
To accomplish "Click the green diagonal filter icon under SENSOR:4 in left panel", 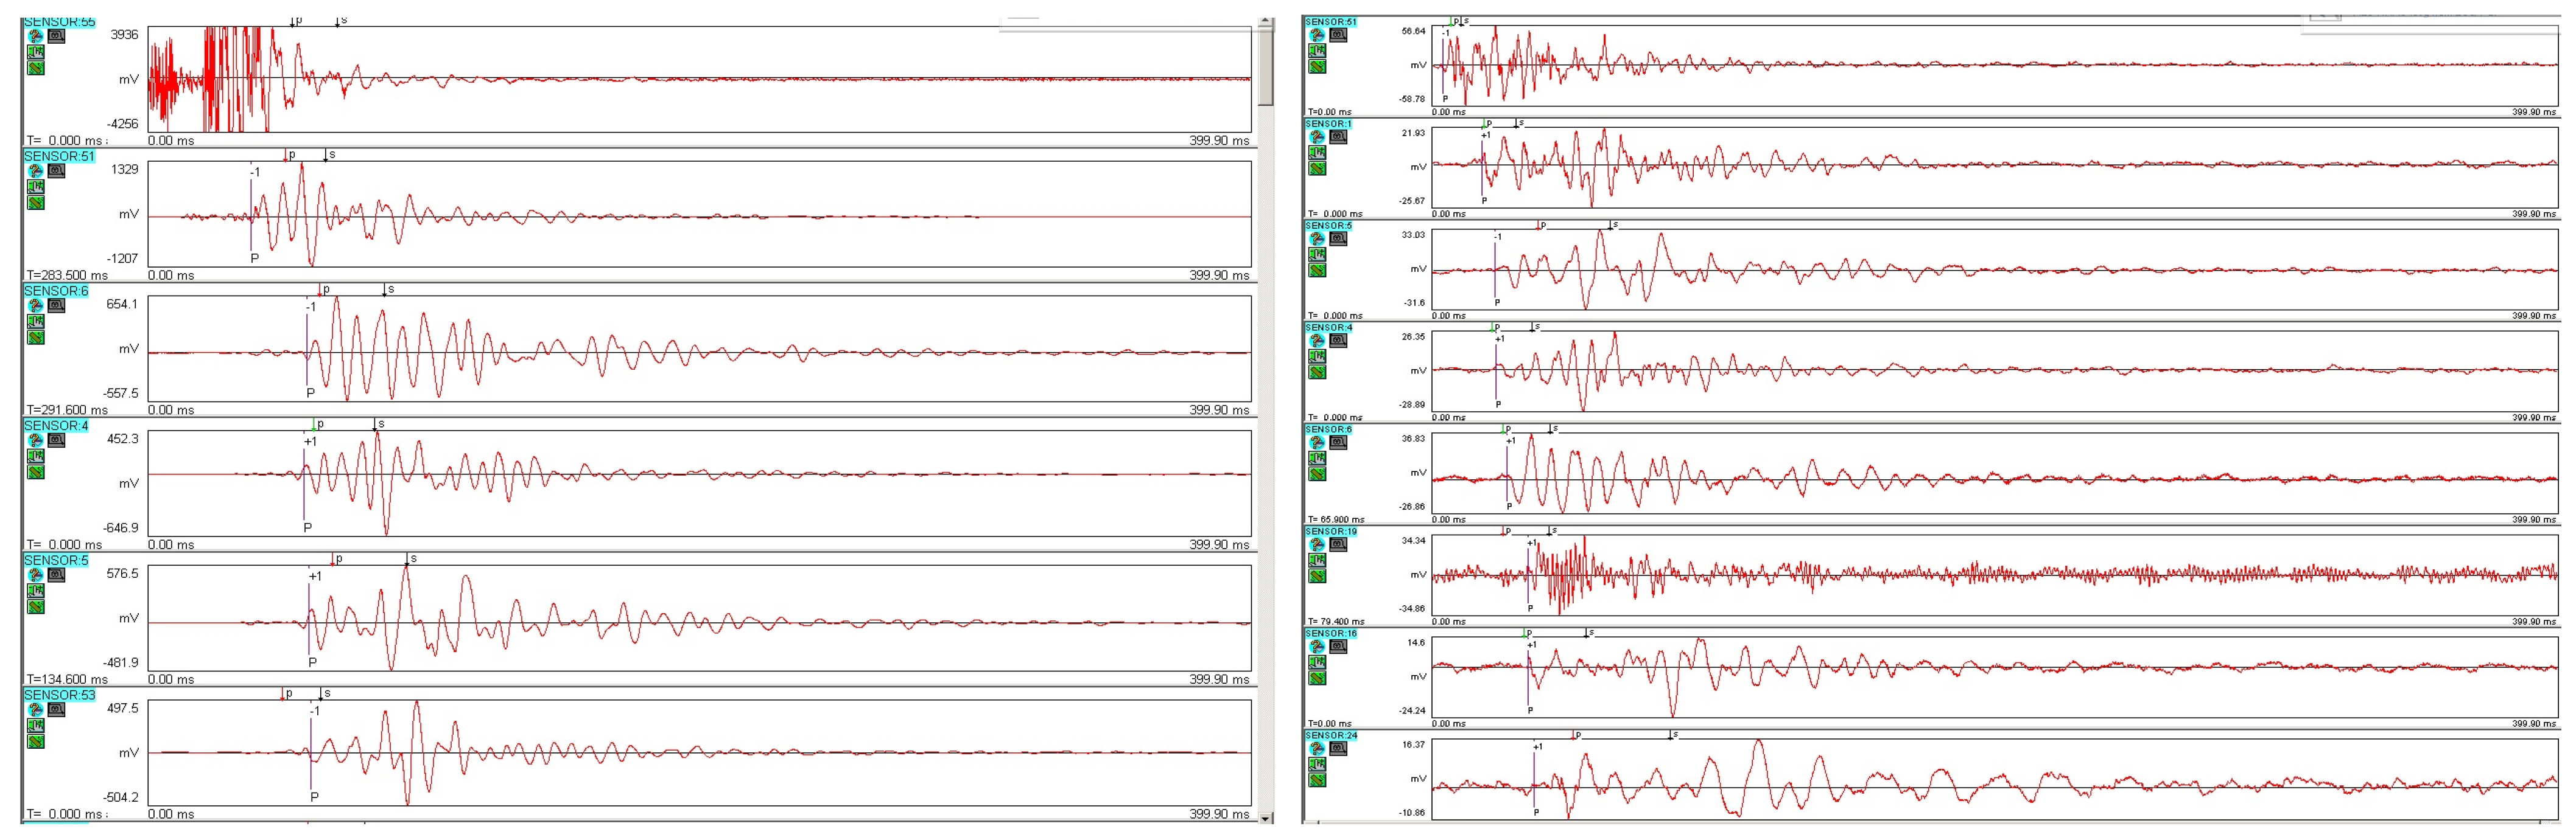I will click(35, 473).
